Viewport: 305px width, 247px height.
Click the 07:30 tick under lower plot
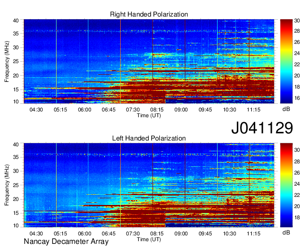(x=133, y=234)
